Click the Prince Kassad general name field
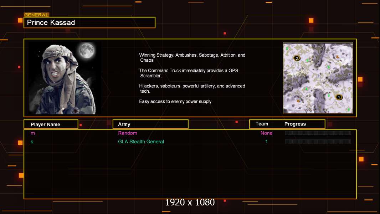 [x=89, y=22]
